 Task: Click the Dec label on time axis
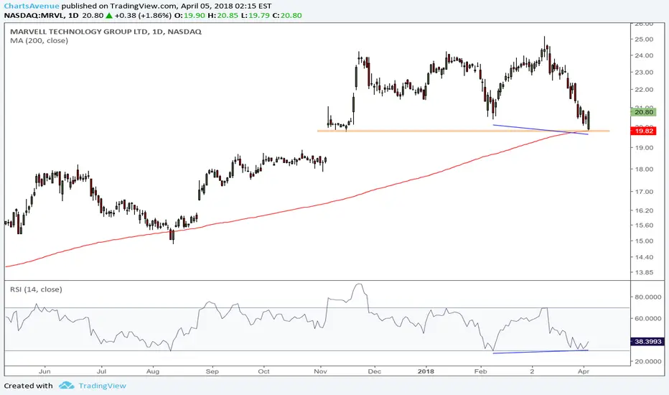click(374, 371)
